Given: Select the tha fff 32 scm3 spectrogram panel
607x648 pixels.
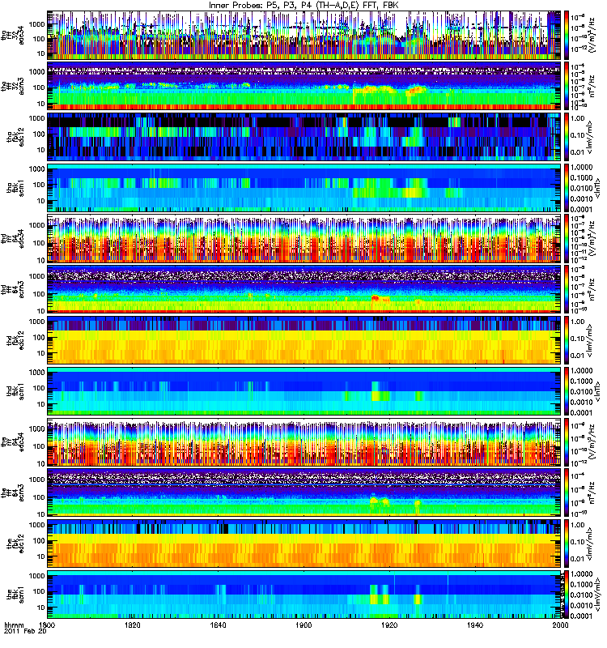Looking at the screenshot, I should point(304,86).
